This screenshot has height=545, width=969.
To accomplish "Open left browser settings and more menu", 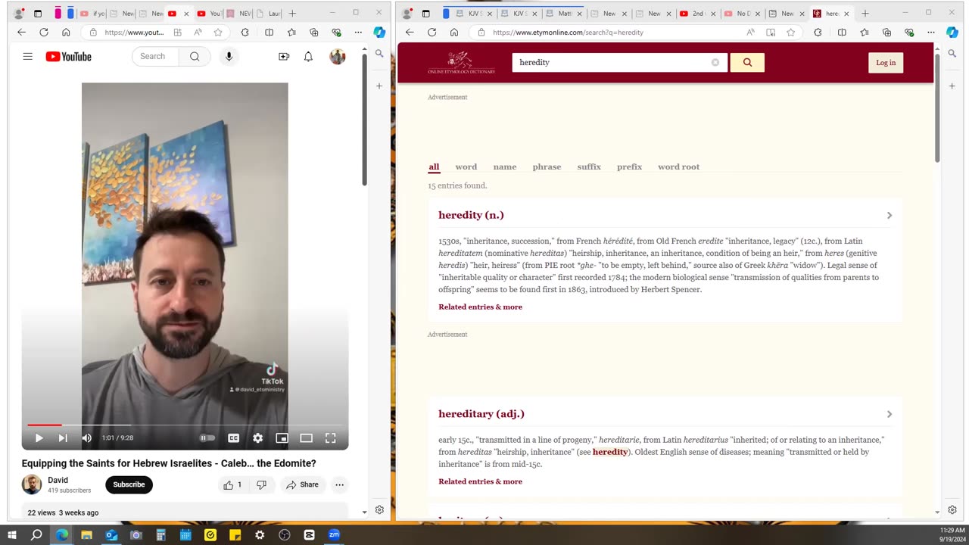I will (x=358, y=33).
